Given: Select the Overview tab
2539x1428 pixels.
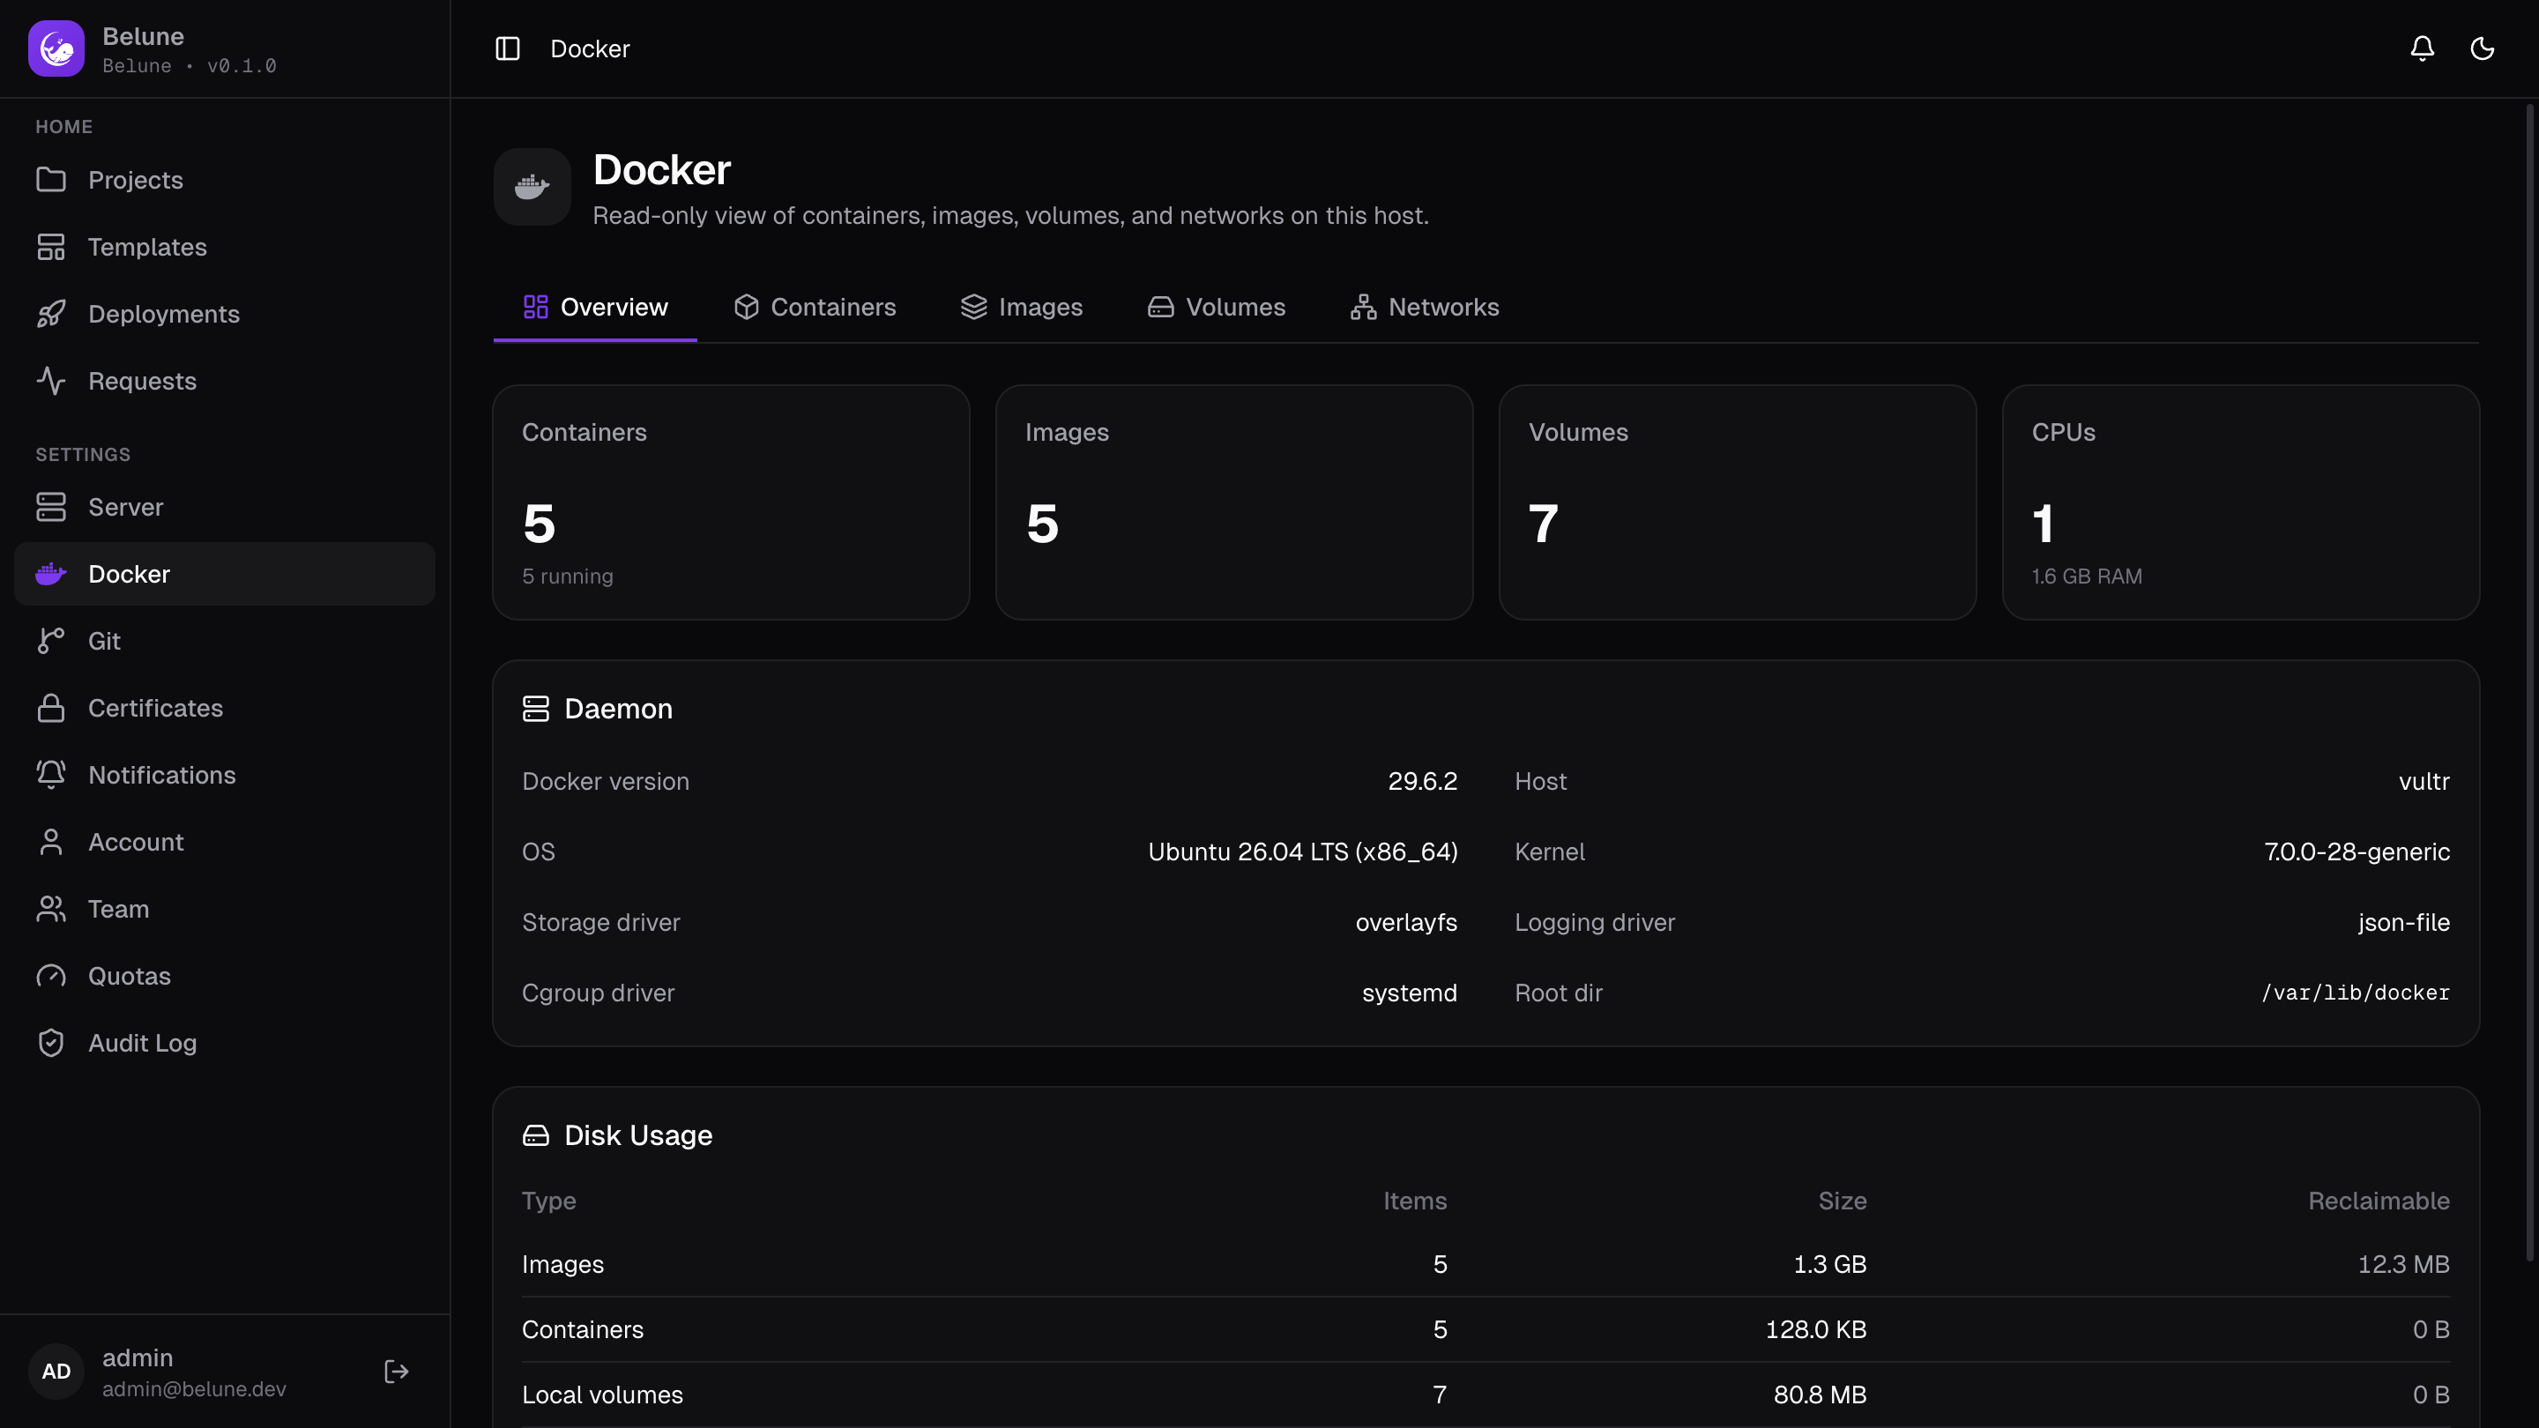Looking at the screenshot, I should (595, 308).
